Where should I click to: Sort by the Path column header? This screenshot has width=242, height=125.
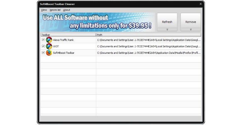(149, 35)
